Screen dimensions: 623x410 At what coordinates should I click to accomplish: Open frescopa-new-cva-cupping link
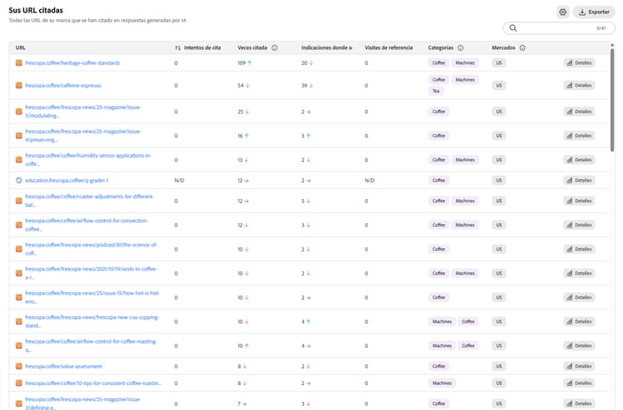(x=91, y=321)
